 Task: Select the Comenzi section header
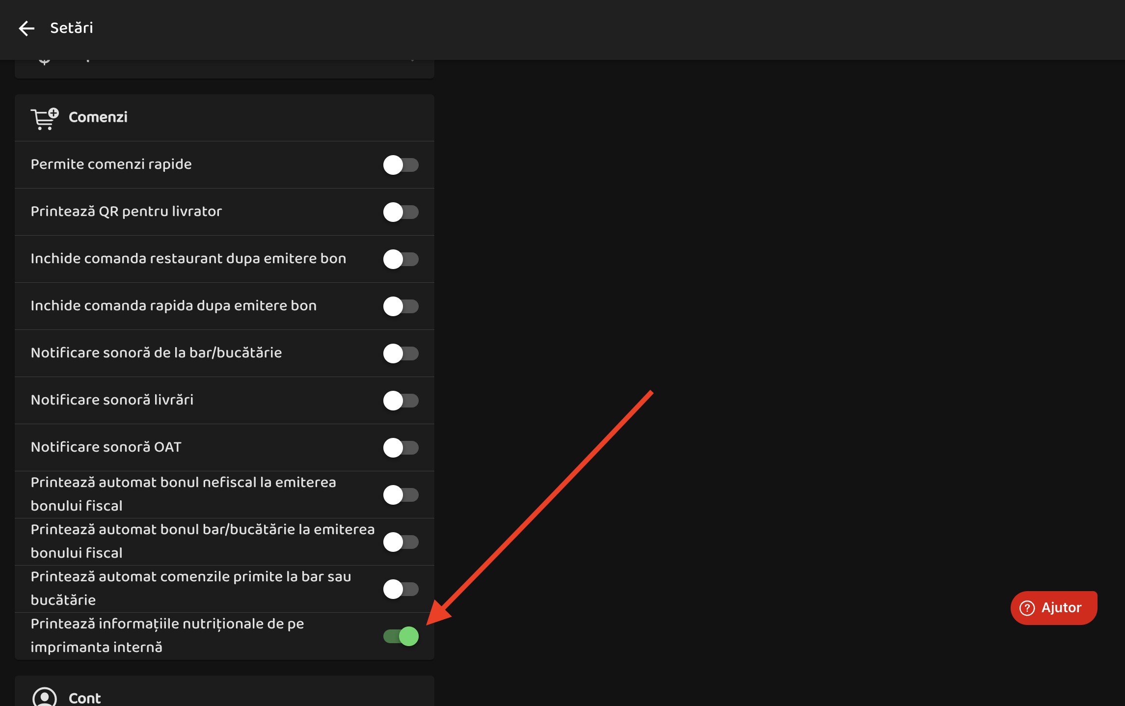click(x=98, y=117)
